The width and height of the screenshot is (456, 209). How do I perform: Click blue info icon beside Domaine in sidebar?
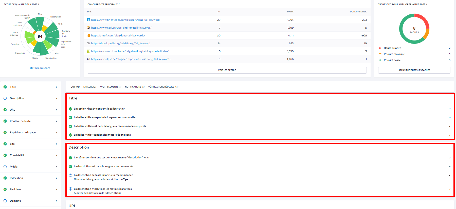pyautogui.click(x=5, y=201)
